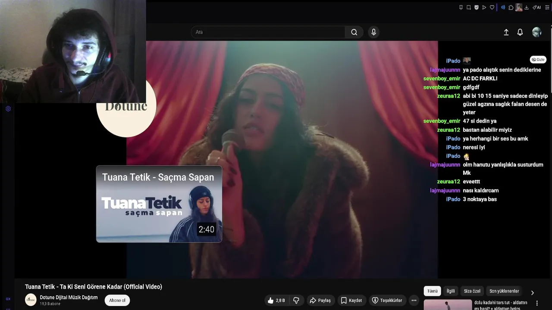
Task: Open the browser extensions puzzle icon
Action: (511, 7)
